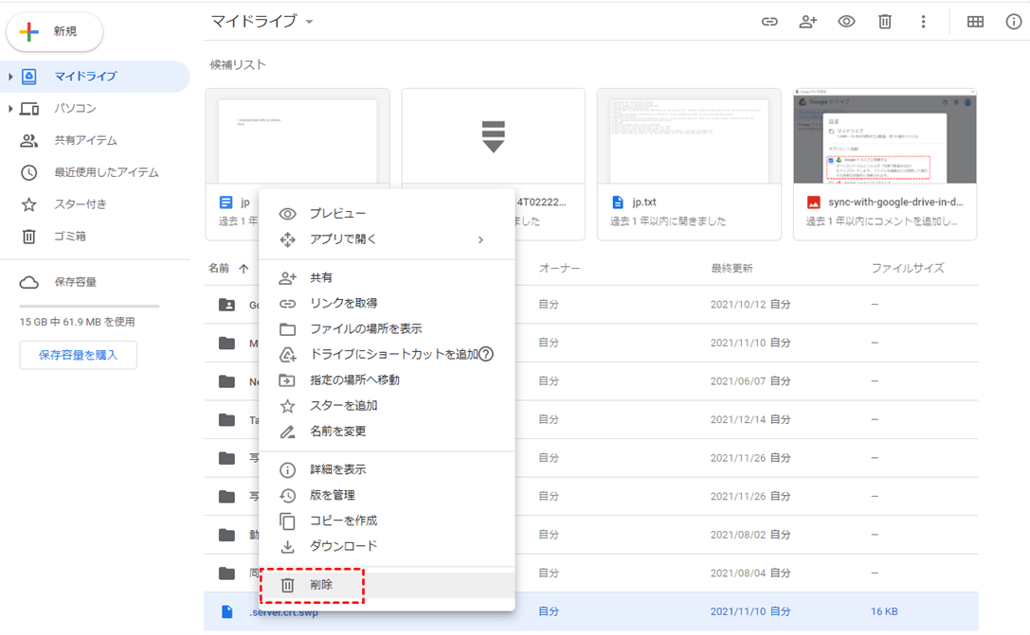1030x635 pixels.
Task: Choose ファイルの場所を表示 in context menu
Action: (x=387, y=328)
